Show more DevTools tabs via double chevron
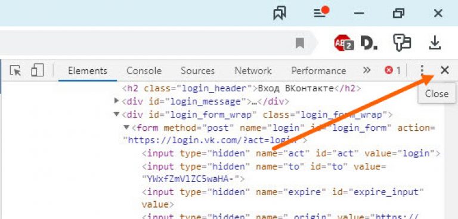 click(x=367, y=70)
